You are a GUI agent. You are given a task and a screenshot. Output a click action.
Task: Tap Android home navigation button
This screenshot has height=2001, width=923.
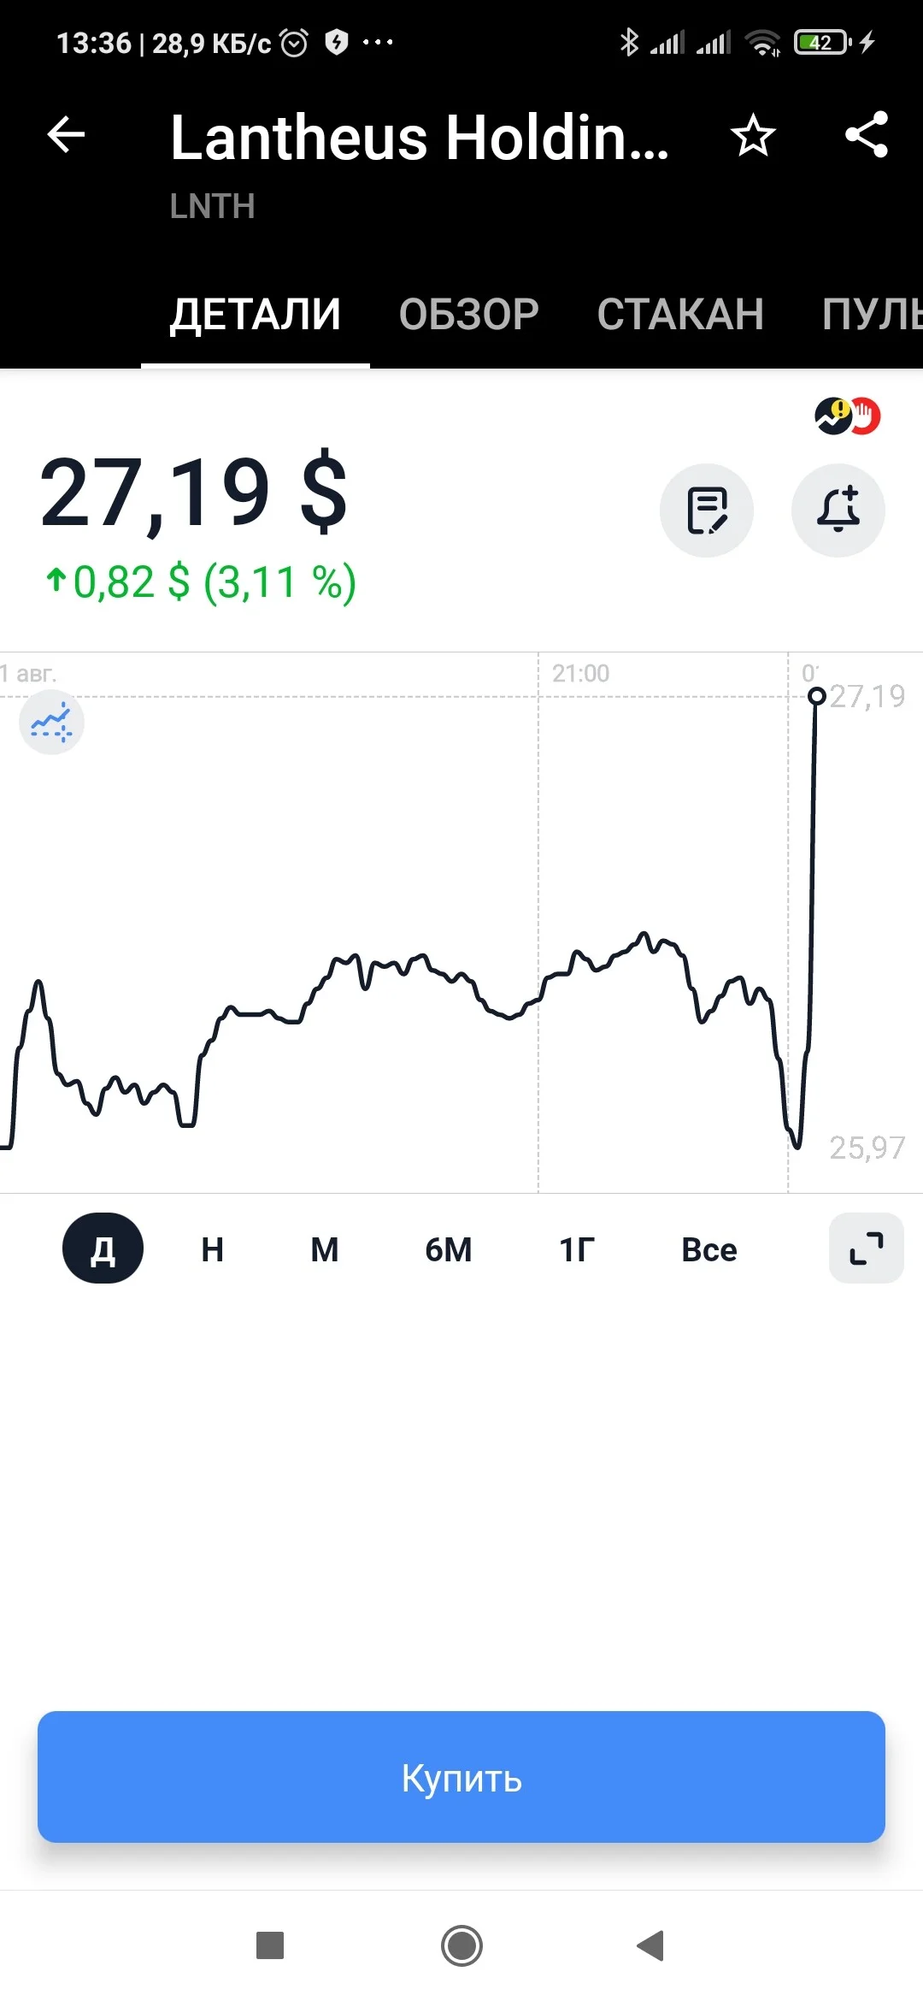coord(461,1946)
